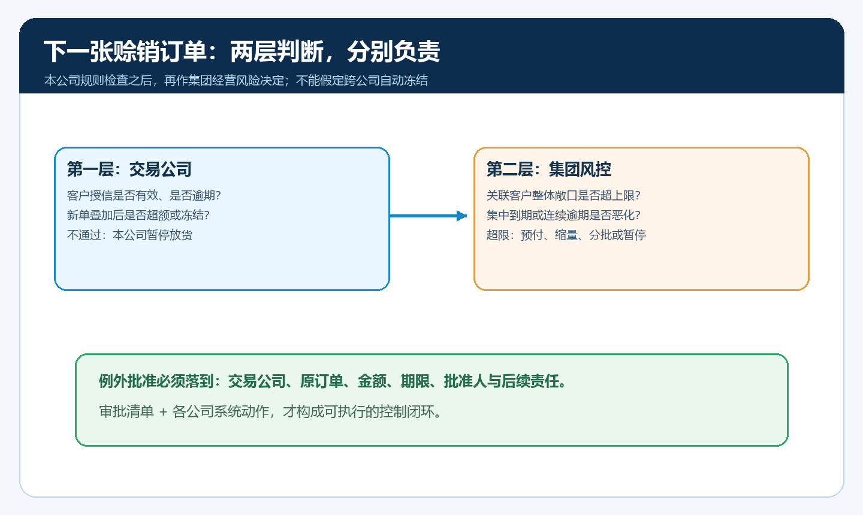The height and width of the screenshot is (515, 863).
Task: Click the line 关联客户整体敞口是否超上限？
Action: [x=564, y=195]
